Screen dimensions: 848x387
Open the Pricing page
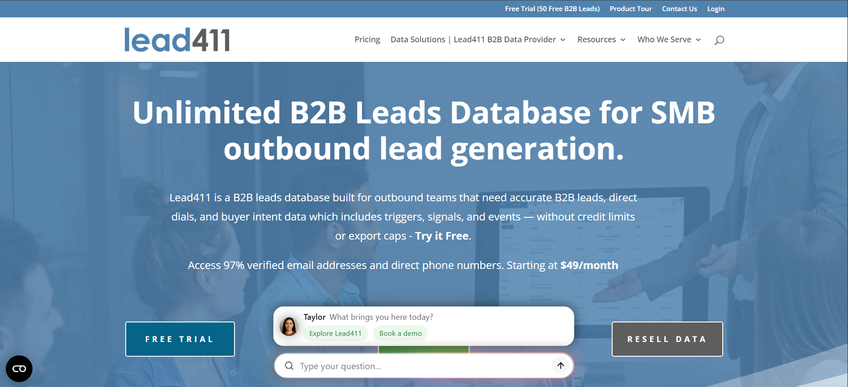(x=367, y=40)
